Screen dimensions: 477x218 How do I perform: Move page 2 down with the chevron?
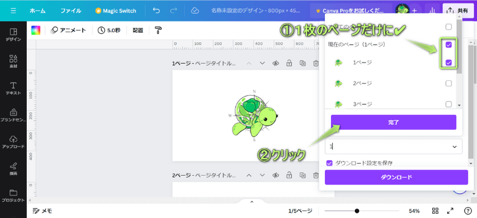click(262, 175)
